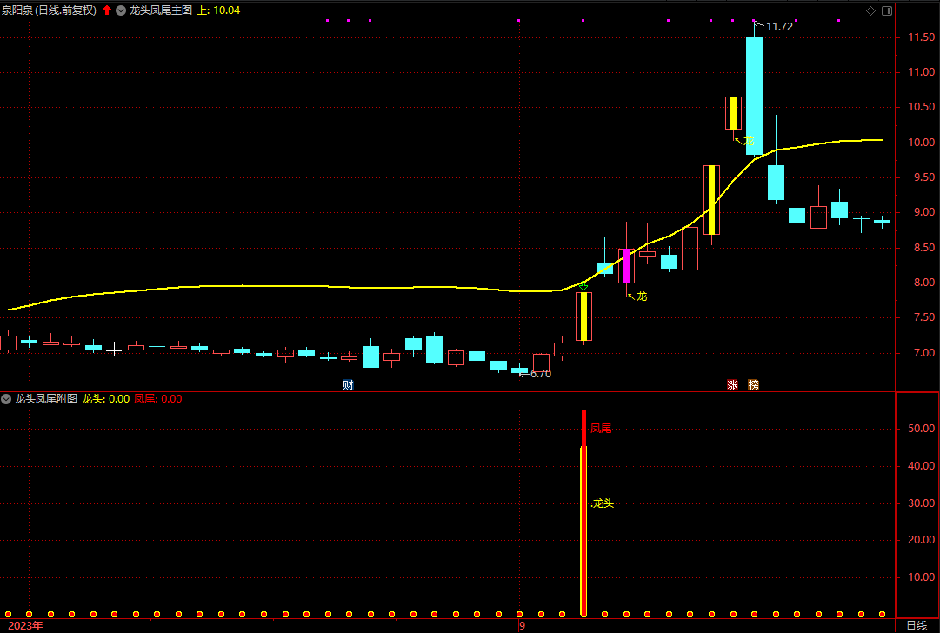Click the red-yellow signal bar in sub-chart
The width and height of the screenshot is (940, 633).
point(583,514)
